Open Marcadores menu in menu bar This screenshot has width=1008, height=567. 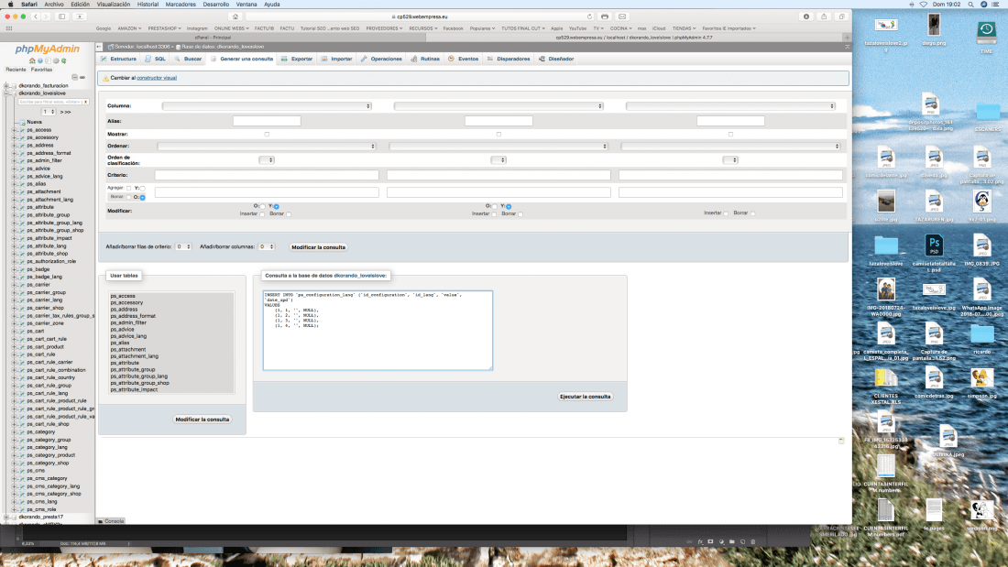pyautogui.click(x=181, y=4)
